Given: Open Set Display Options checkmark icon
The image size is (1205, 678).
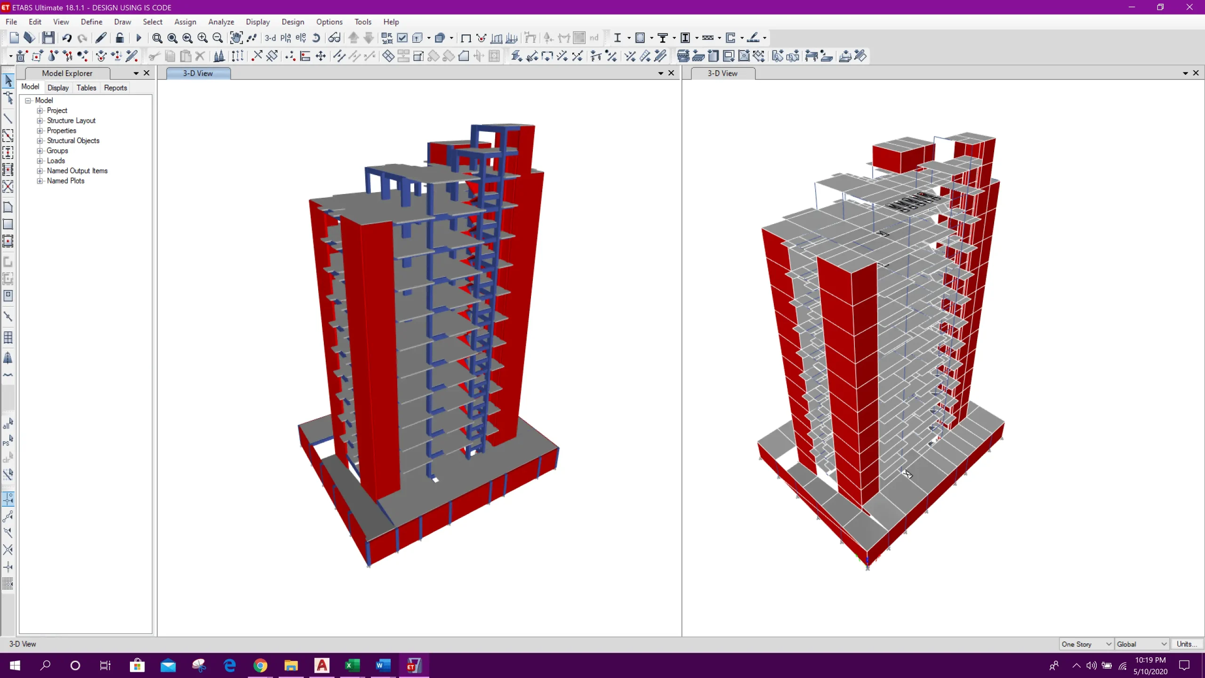Looking at the screenshot, I should tap(402, 38).
